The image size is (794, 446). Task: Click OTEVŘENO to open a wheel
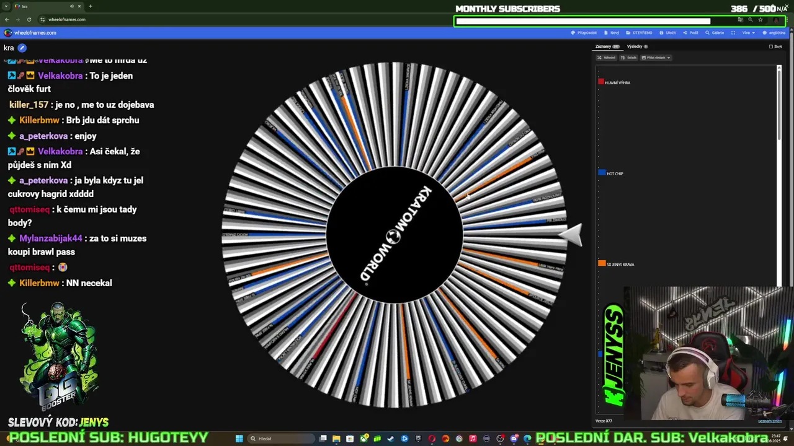tap(639, 33)
